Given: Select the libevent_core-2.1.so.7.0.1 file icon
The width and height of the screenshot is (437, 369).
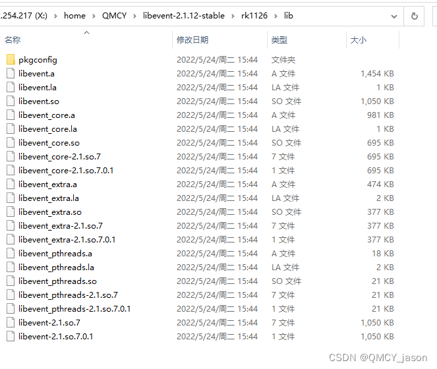Looking at the screenshot, I should click(x=11, y=170).
